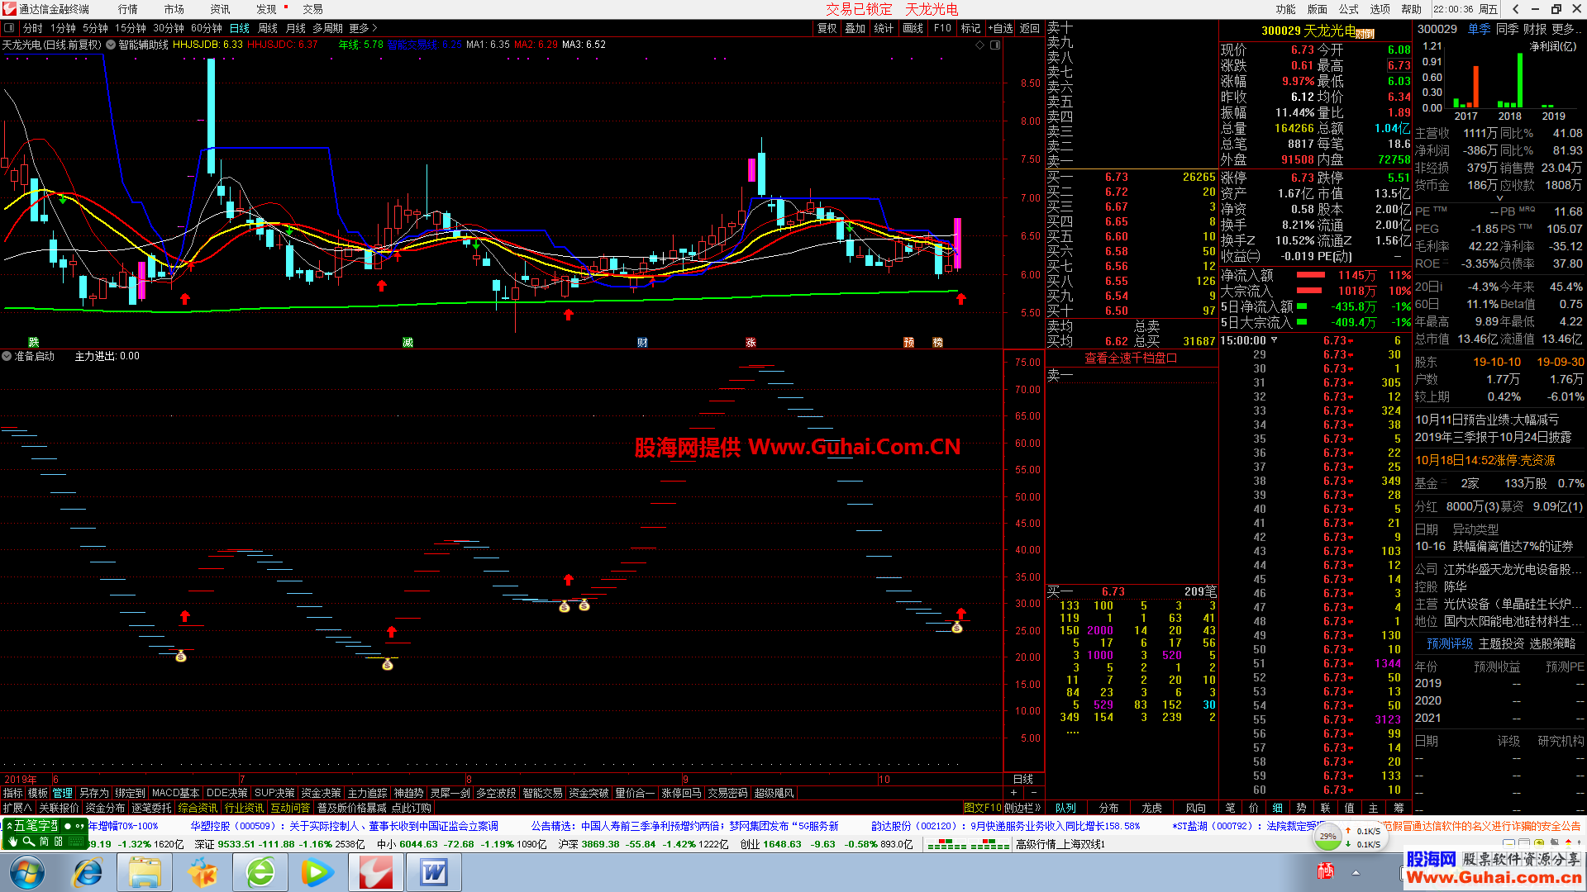
Task: Select the 细 detail tab
Action: coord(1278,808)
